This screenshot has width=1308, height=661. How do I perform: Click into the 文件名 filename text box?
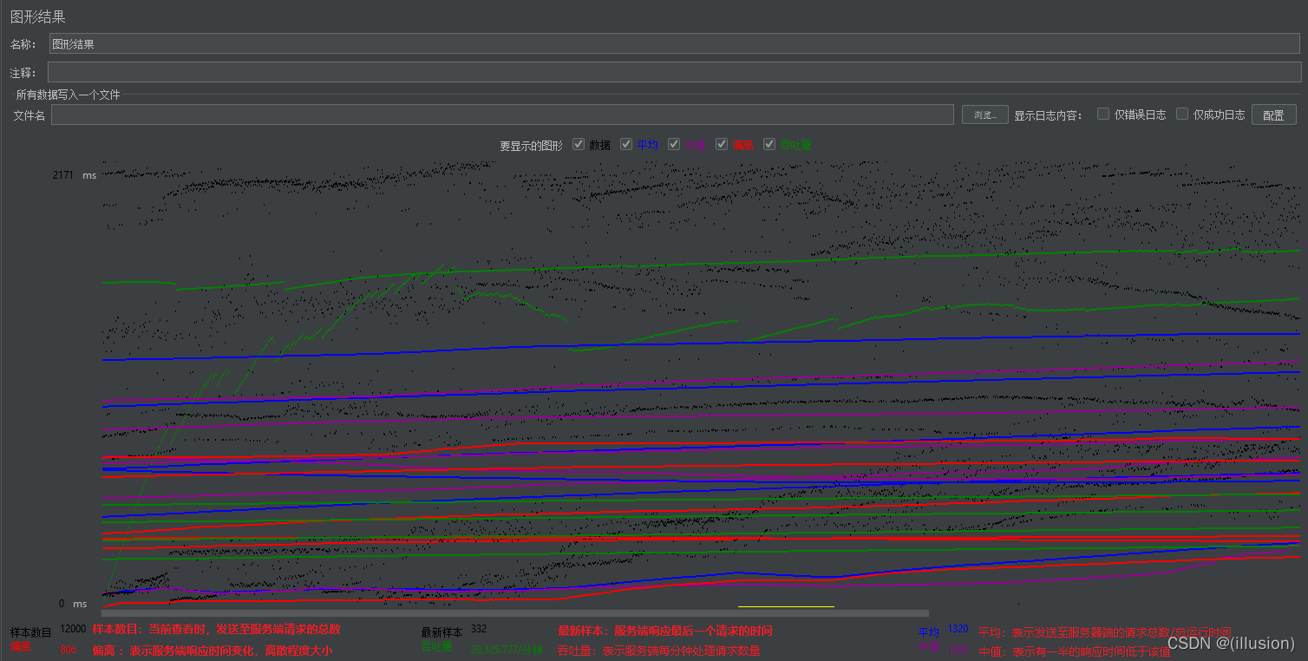coord(502,115)
